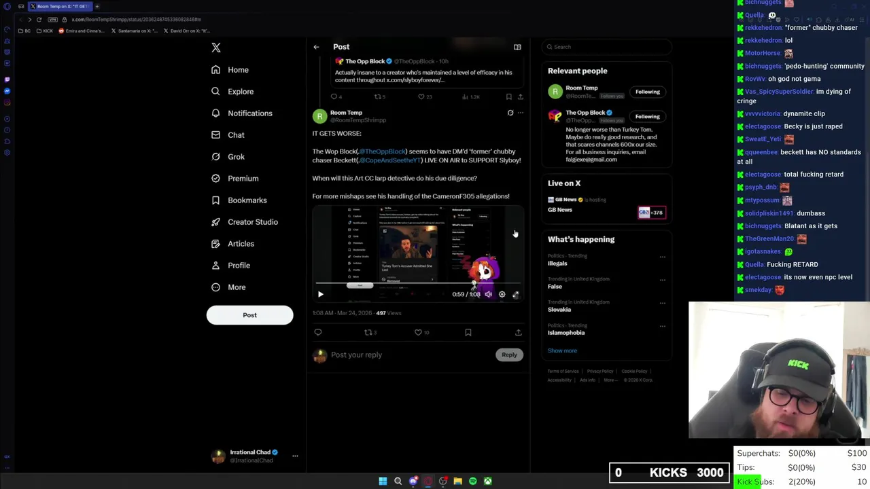Screen dimensions: 870x489
Task: Open more options for Slovakia trend
Action: pos(663,303)
